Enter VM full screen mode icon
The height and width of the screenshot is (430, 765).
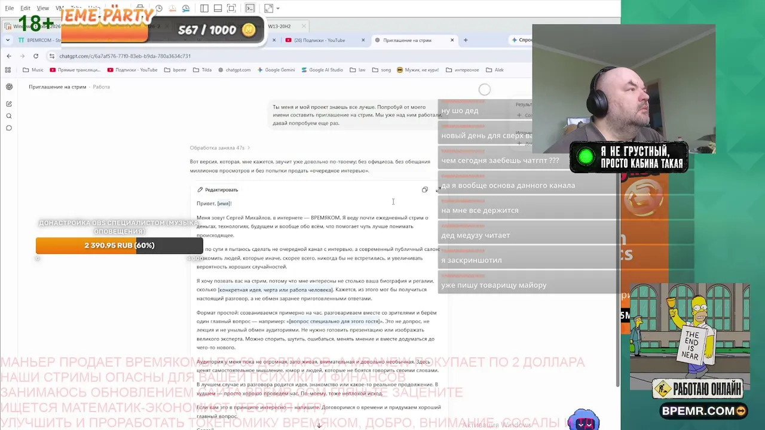231,8
